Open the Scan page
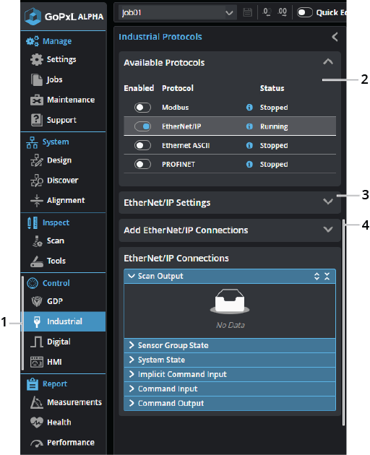This screenshot has height=455, width=370. [x=48, y=240]
